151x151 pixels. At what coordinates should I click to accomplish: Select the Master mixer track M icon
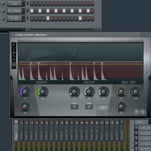click(16, 122)
